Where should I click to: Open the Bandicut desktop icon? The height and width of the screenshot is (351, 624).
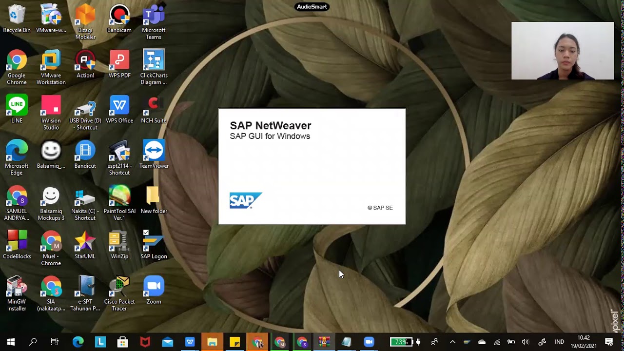click(x=85, y=155)
